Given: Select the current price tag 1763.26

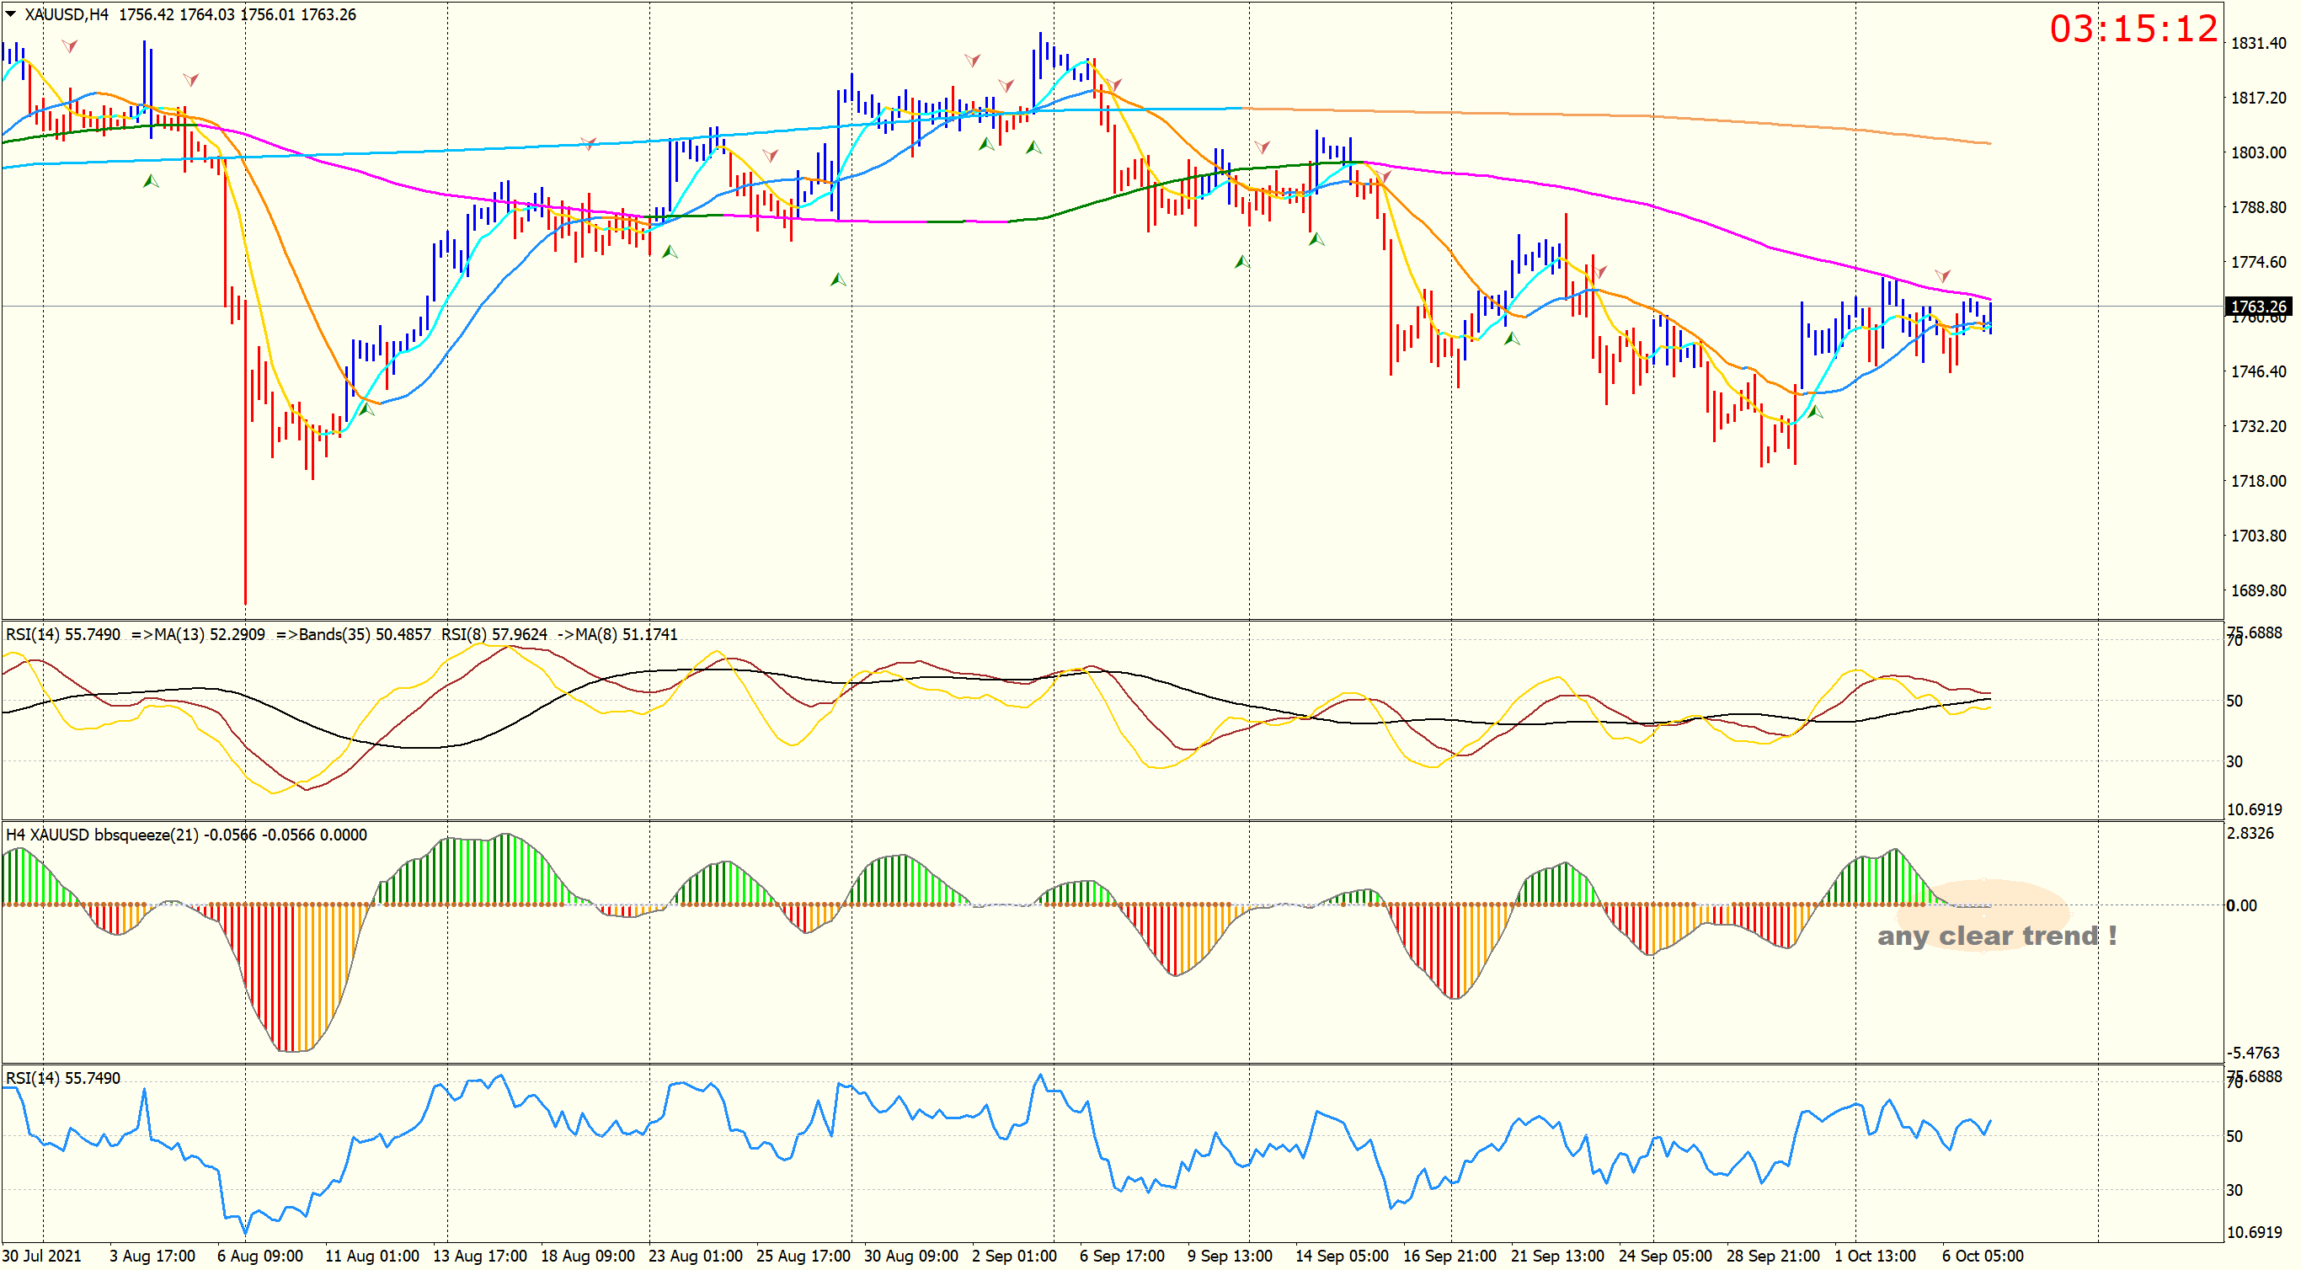Looking at the screenshot, I should tap(2258, 307).
